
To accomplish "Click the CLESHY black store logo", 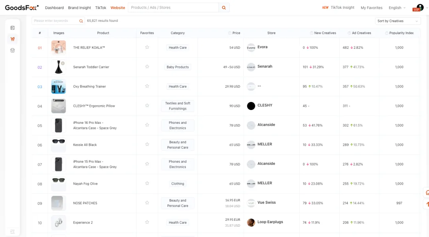I will coord(251,106).
